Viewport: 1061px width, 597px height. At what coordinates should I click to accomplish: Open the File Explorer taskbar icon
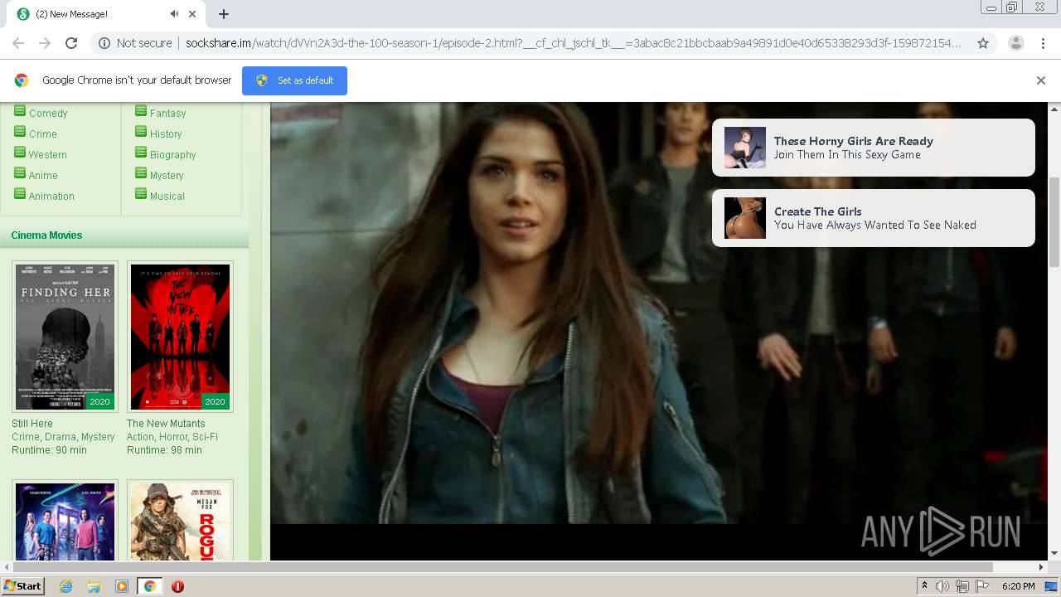point(94,586)
